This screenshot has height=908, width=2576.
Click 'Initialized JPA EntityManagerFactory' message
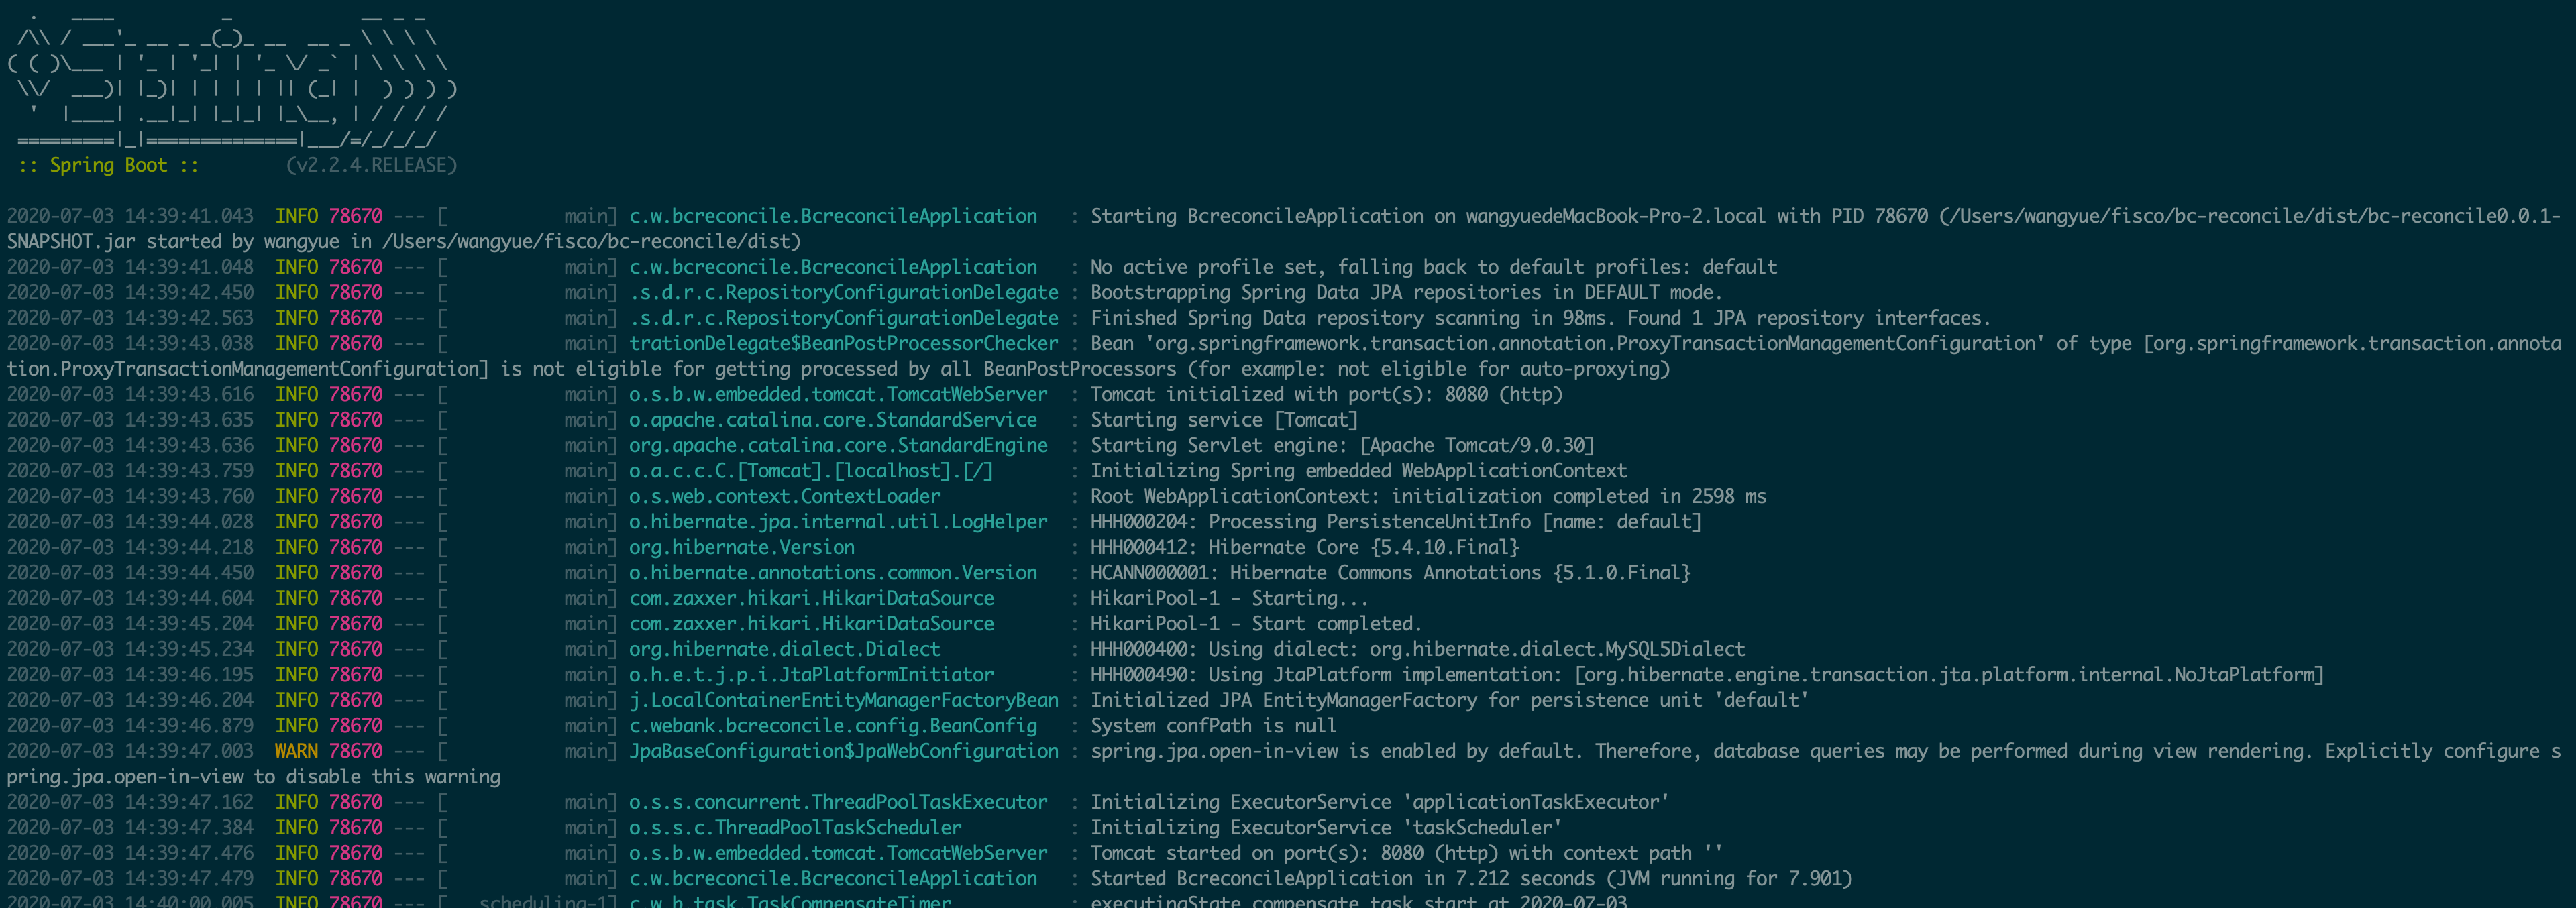tap(1449, 700)
